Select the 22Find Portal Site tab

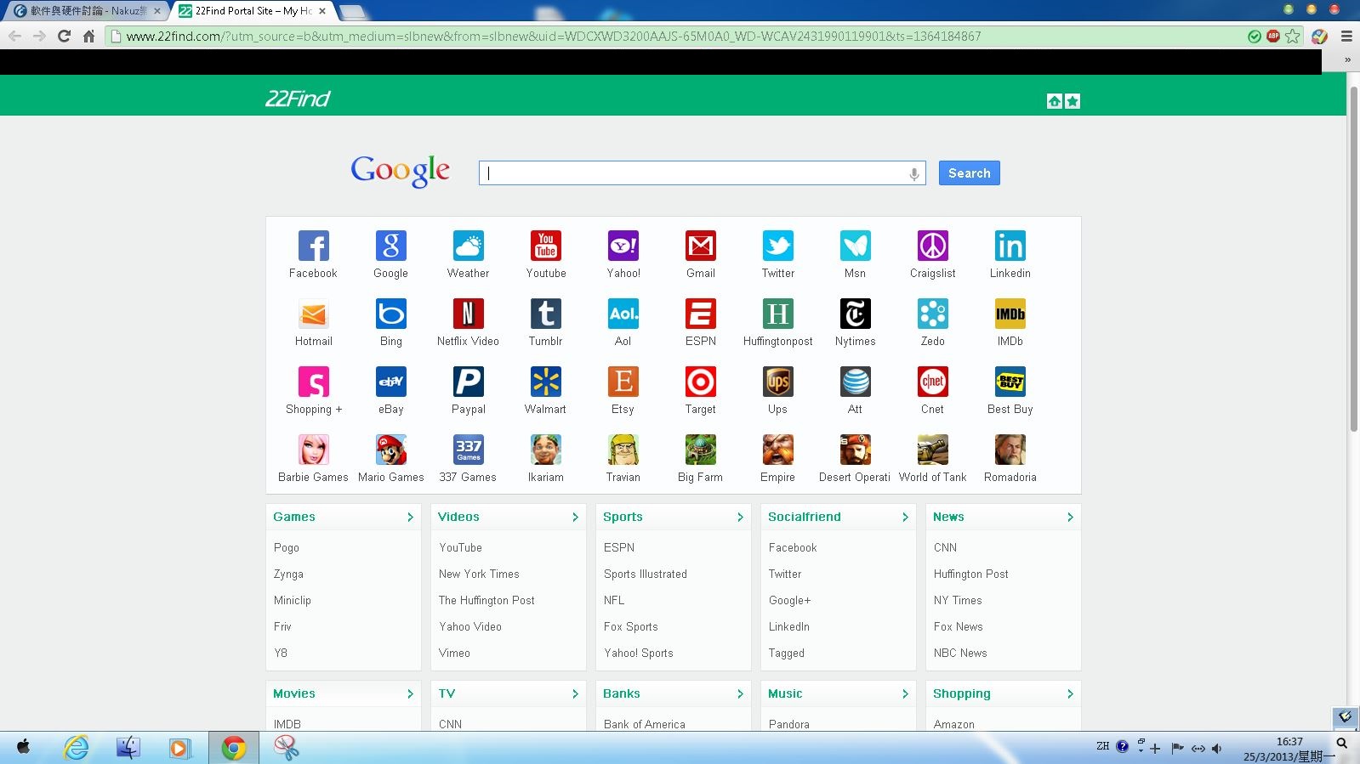[x=253, y=11]
